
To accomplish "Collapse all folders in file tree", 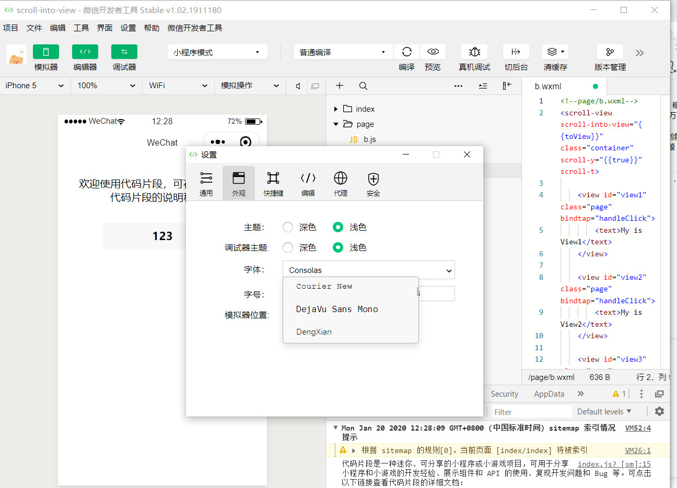I will click(x=483, y=86).
